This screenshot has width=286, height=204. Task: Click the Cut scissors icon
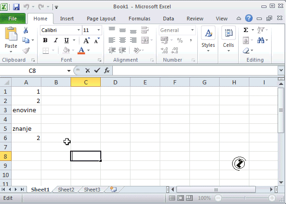[26, 30]
